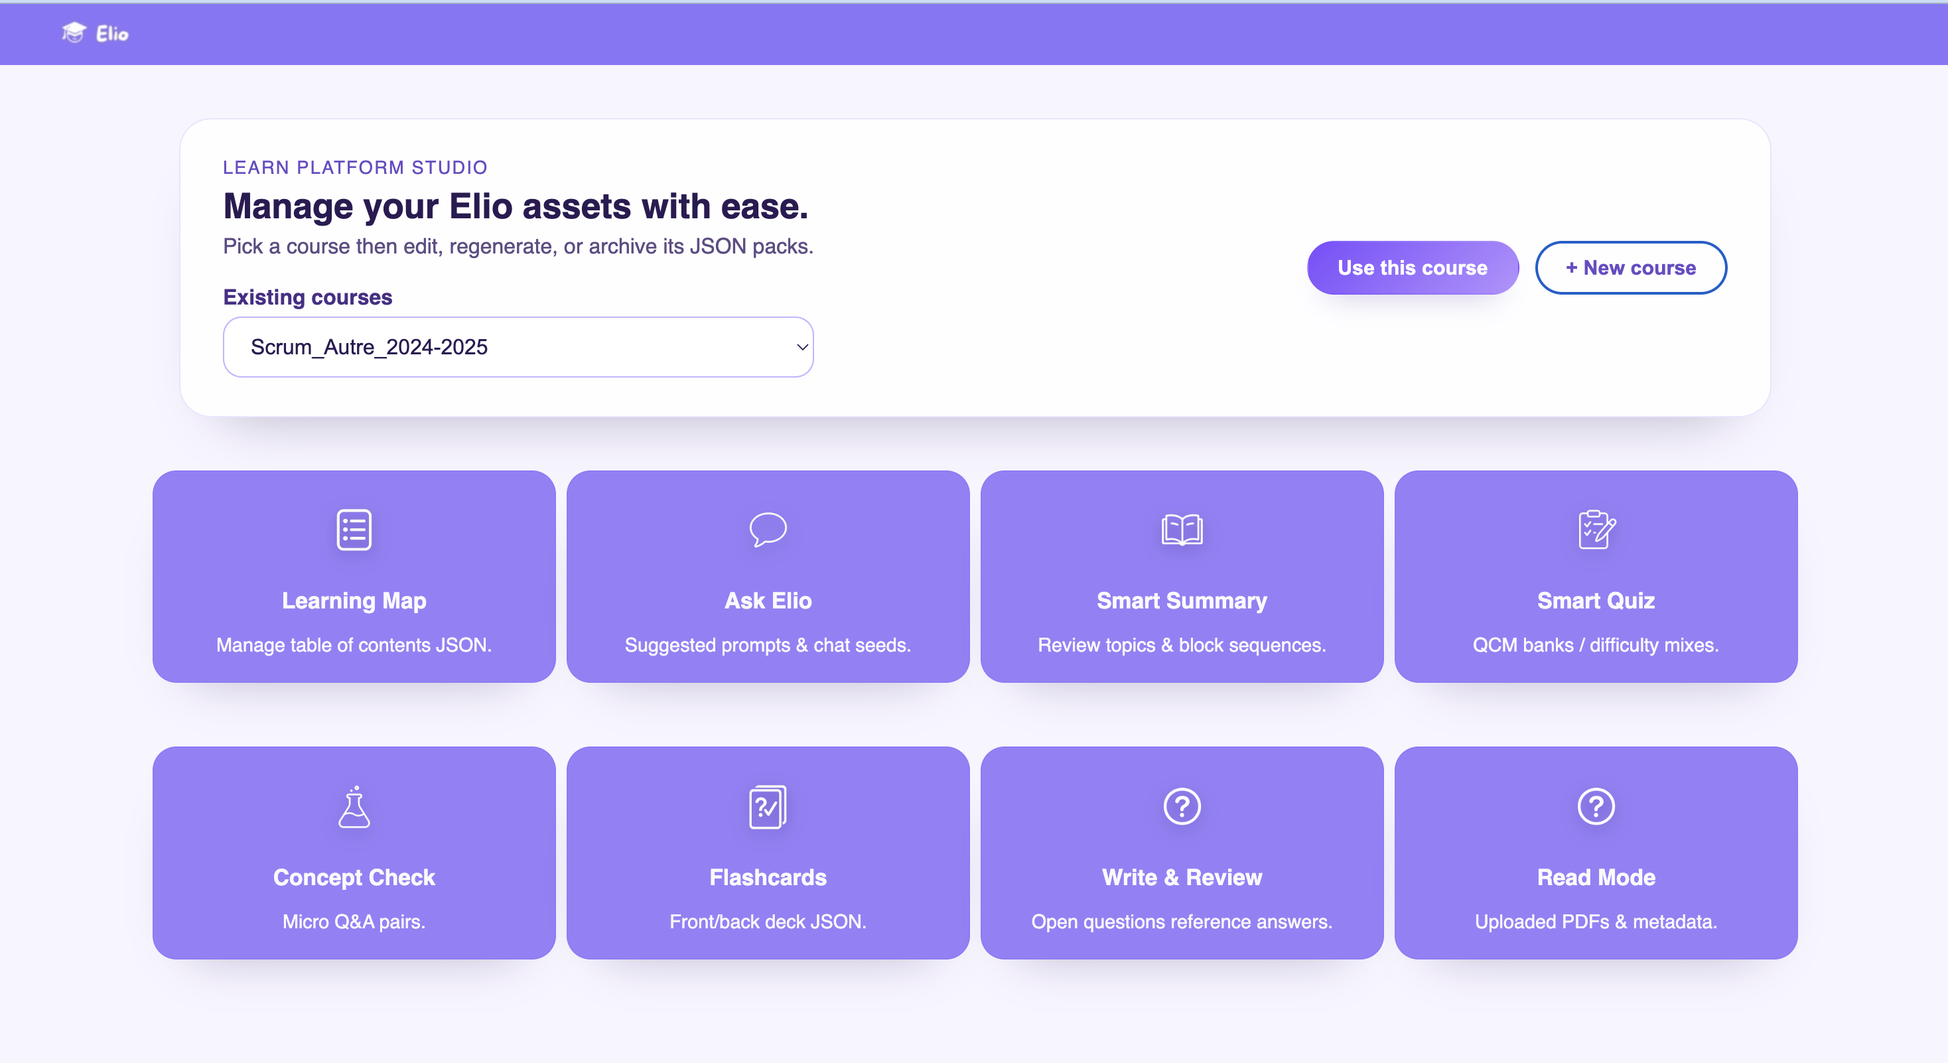Click the Learning Map list icon
Viewport: 1948px width, 1063px height.
coord(353,530)
